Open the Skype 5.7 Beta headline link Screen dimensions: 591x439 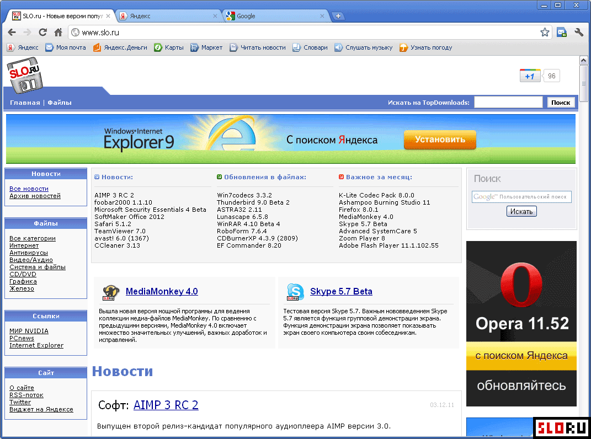pyautogui.click(x=341, y=291)
